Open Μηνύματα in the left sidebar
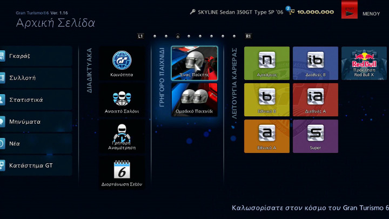Image resolution: width=389 pixels, height=219 pixels. [36, 122]
